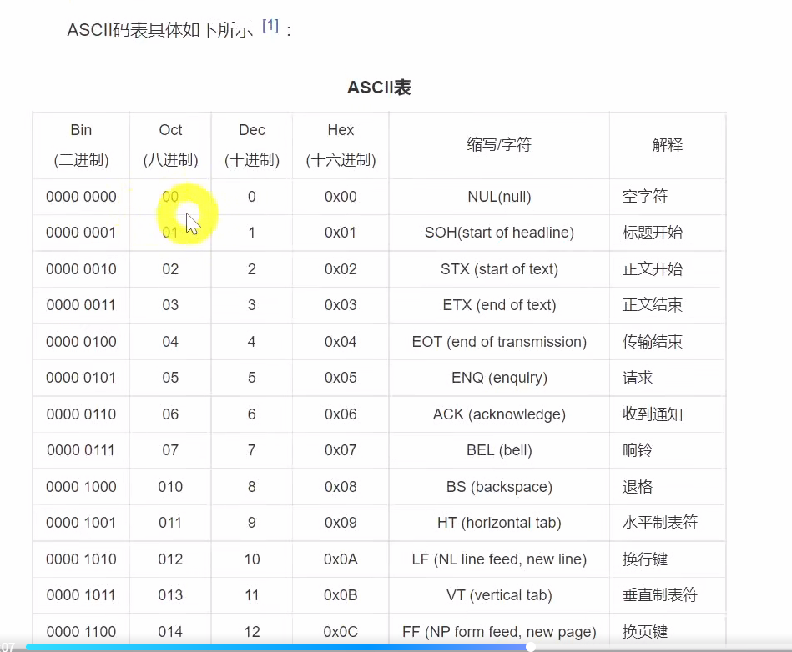Screen dimensions: 792x652
Task: Click the '请求' explanation cell
Action: click(668, 378)
